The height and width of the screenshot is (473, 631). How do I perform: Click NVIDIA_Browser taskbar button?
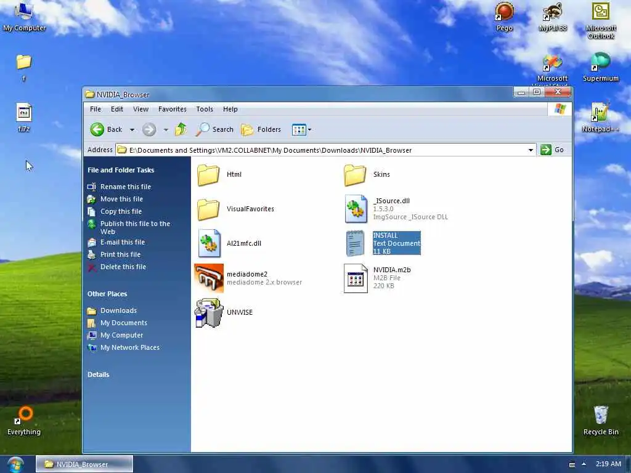pyautogui.click(x=84, y=464)
